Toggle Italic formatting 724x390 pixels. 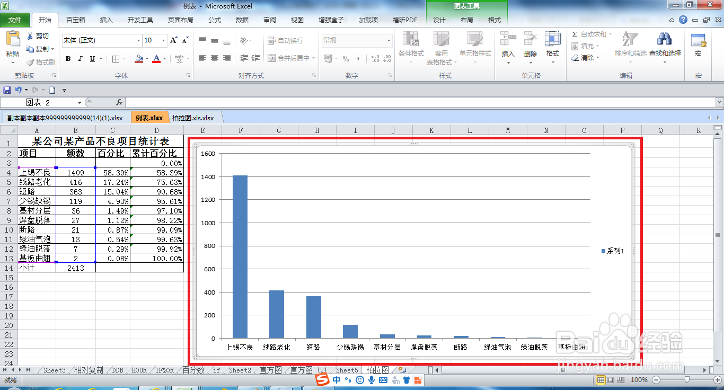tap(81, 59)
